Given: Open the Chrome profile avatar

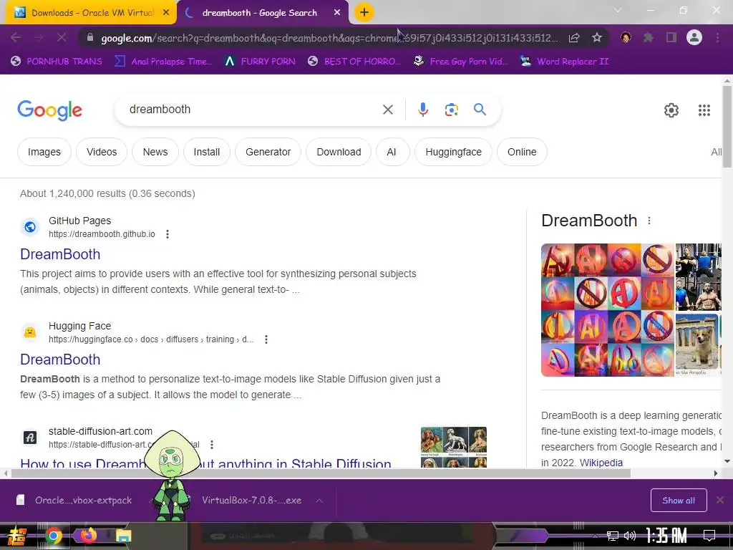Looking at the screenshot, I should coord(694,37).
